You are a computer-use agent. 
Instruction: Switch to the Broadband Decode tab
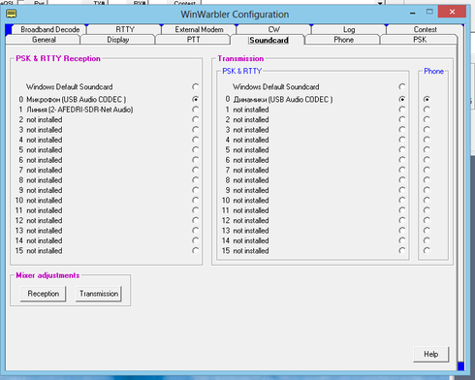point(49,29)
